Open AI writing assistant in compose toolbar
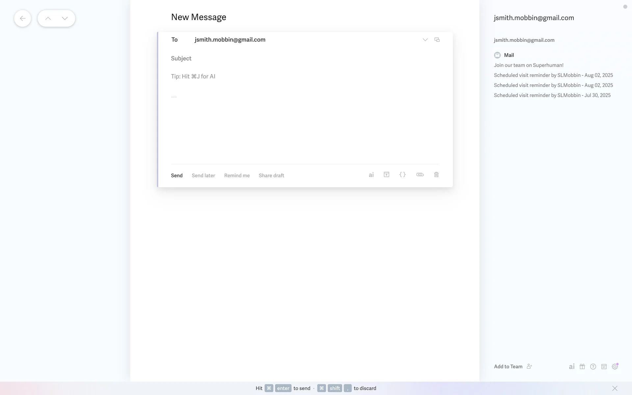 (371, 175)
